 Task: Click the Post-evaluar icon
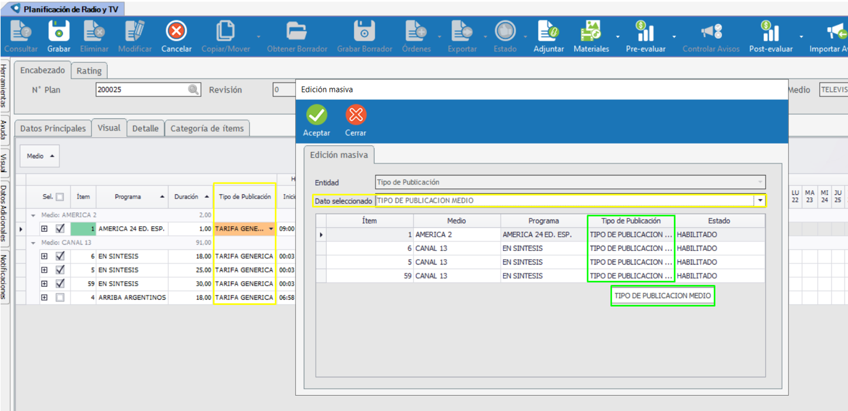(770, 31)
